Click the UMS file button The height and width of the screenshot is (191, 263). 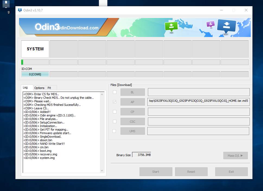132,131
